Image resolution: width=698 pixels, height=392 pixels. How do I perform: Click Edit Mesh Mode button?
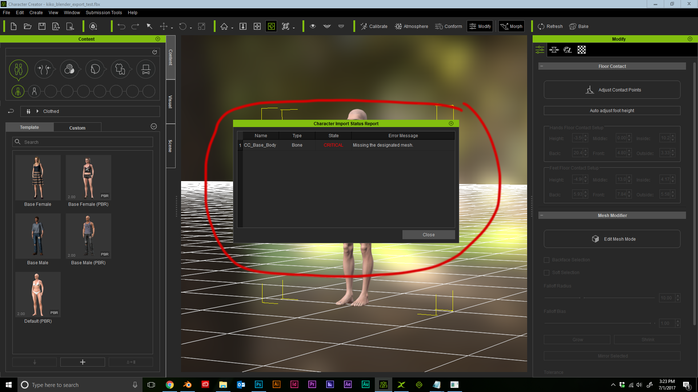[612, 239]
